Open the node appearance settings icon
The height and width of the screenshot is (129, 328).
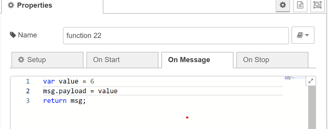pos(317,5)
